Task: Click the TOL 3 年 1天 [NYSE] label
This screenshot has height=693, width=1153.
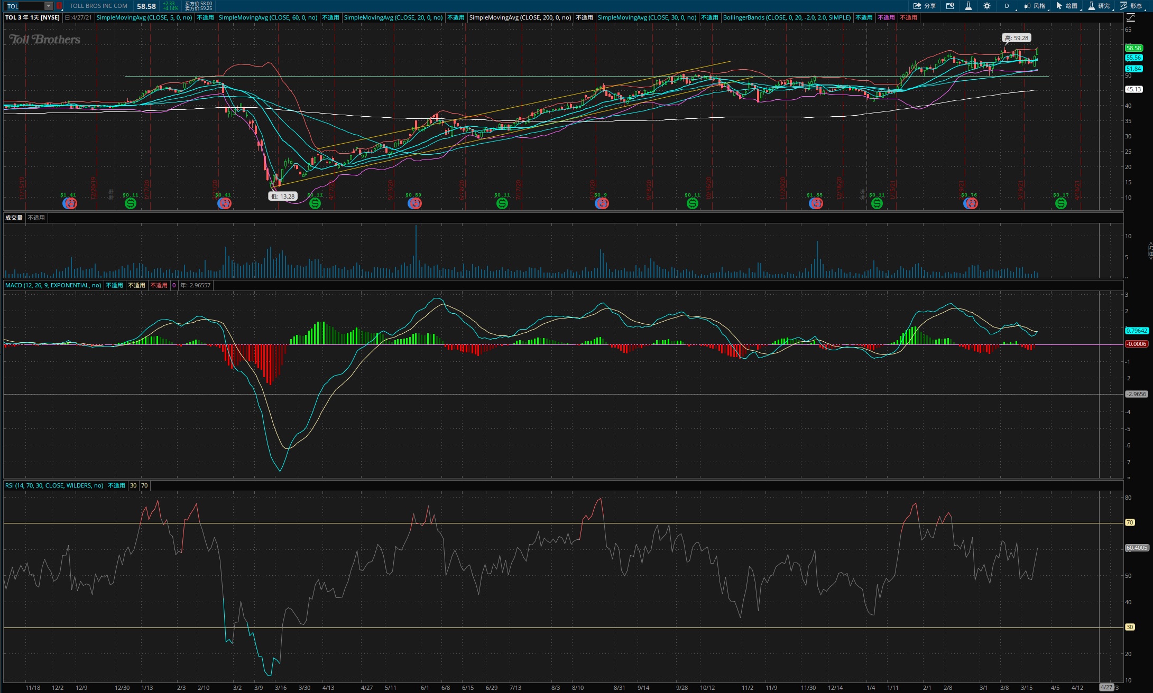Action: click(x=32, y=17)
